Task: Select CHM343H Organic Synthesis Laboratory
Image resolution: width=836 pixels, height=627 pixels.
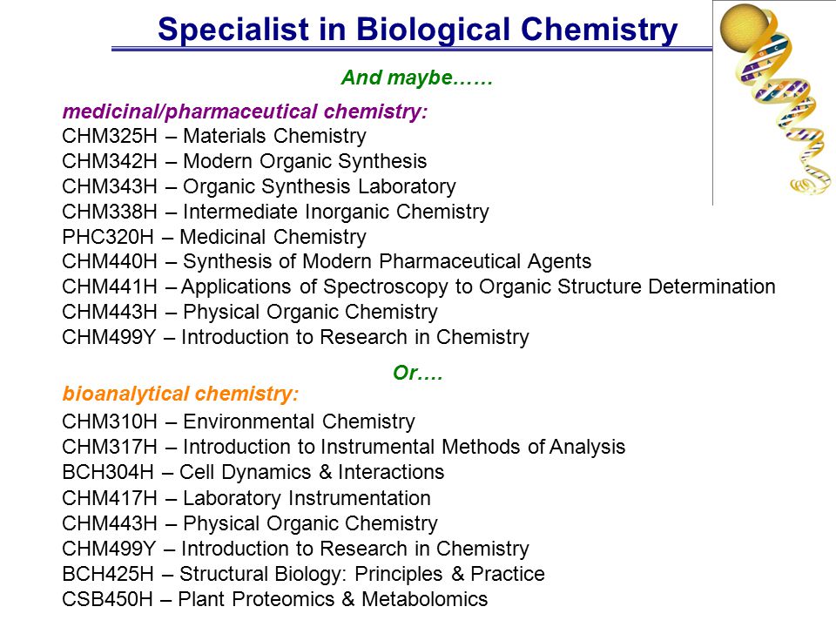Action: (260, 186)
